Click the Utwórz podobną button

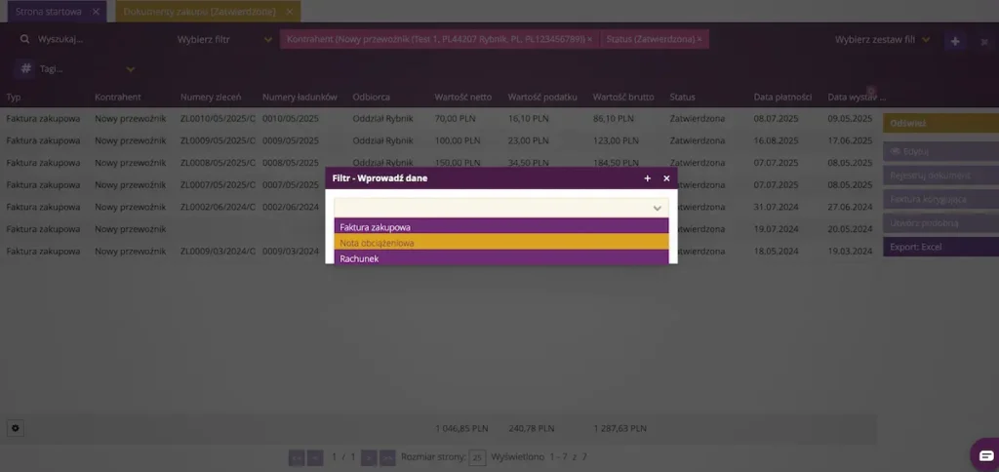(x=941, y=223)
